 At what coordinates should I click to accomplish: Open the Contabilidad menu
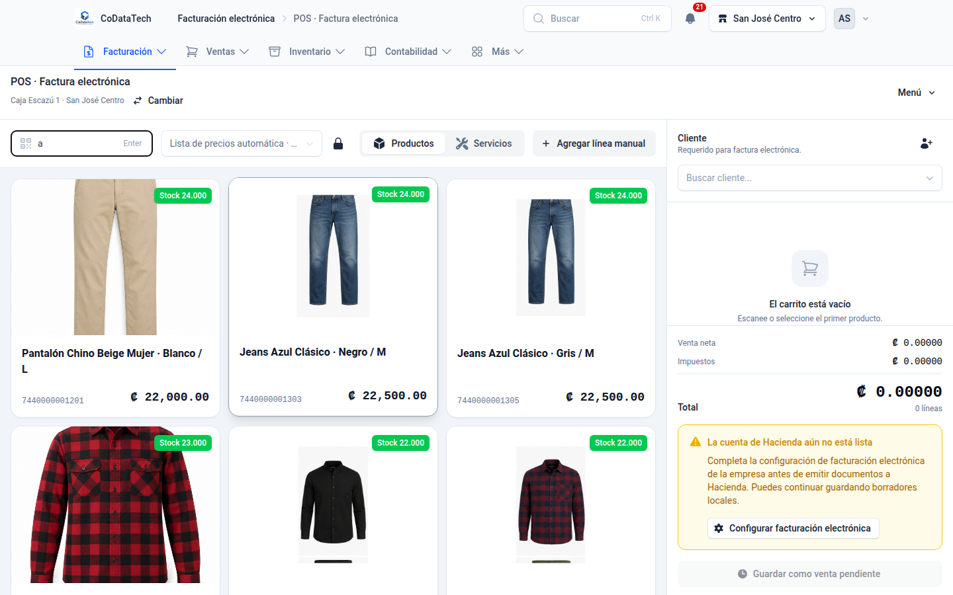(408, 52)
